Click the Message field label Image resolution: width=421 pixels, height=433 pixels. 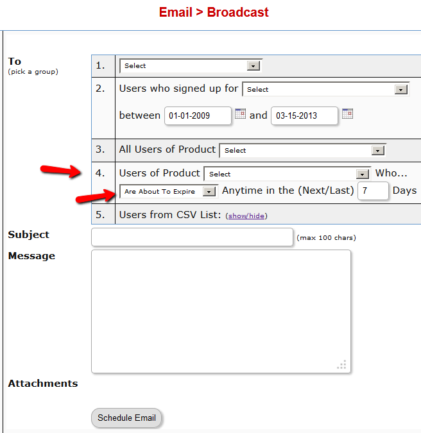[x=31, y=256]
